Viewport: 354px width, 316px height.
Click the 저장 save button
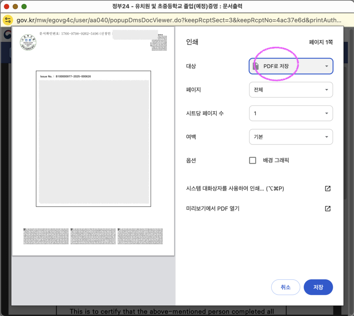pos(318,287)
